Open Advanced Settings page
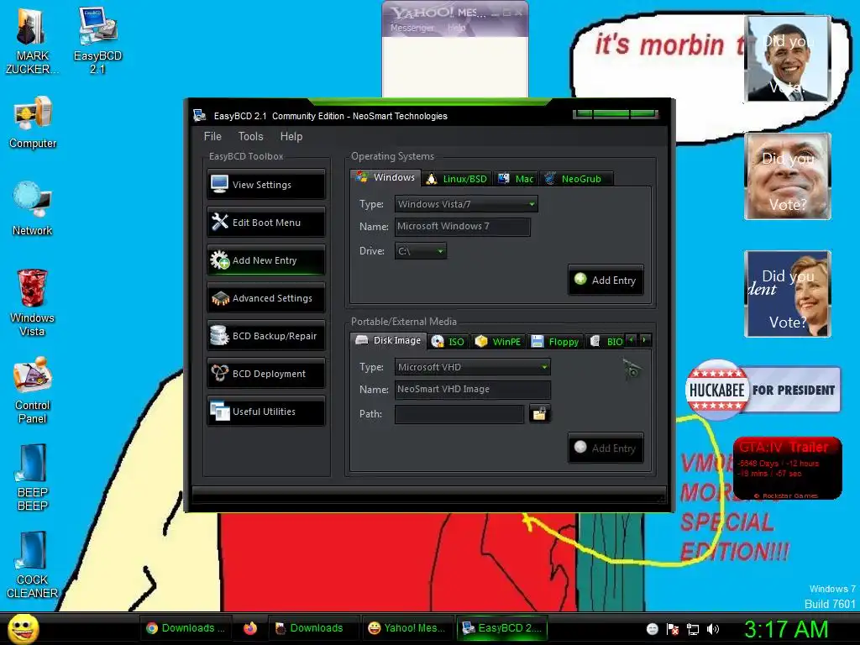 point(266,298)
